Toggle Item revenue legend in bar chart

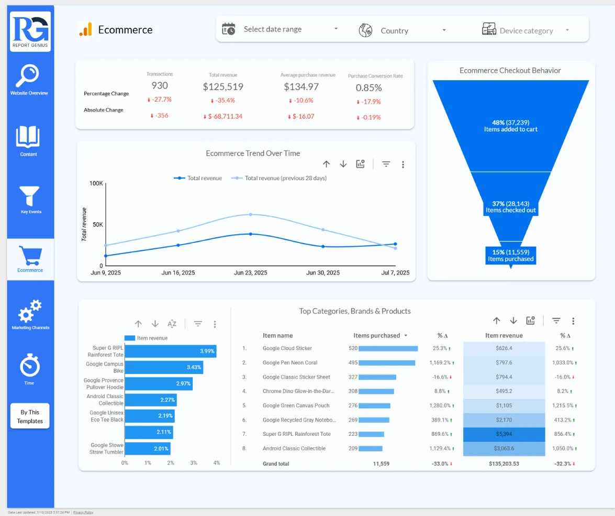(x=146, y=338)
